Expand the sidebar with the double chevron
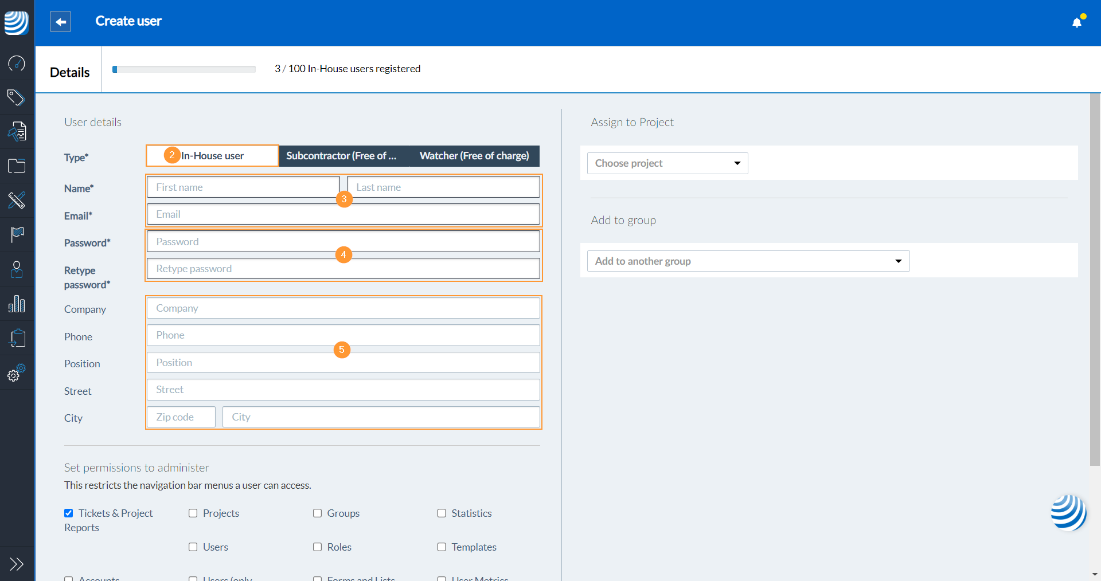The width and height of the screenshot is (1101, 581). pos(17,564)
